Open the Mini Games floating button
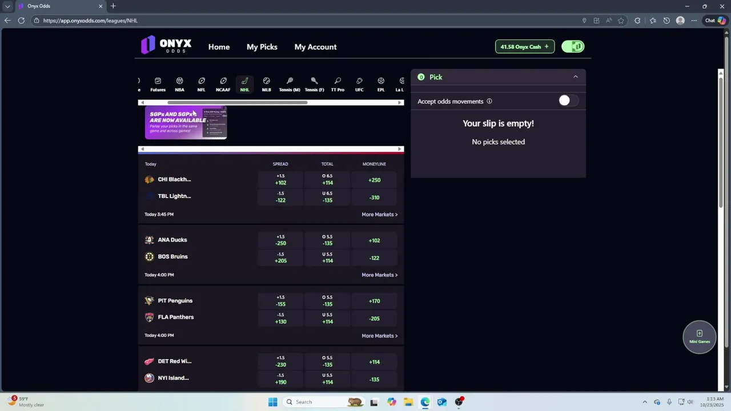The width and height of the screenshot is (731, 411). pyautogui.click(x=700, y=337)
